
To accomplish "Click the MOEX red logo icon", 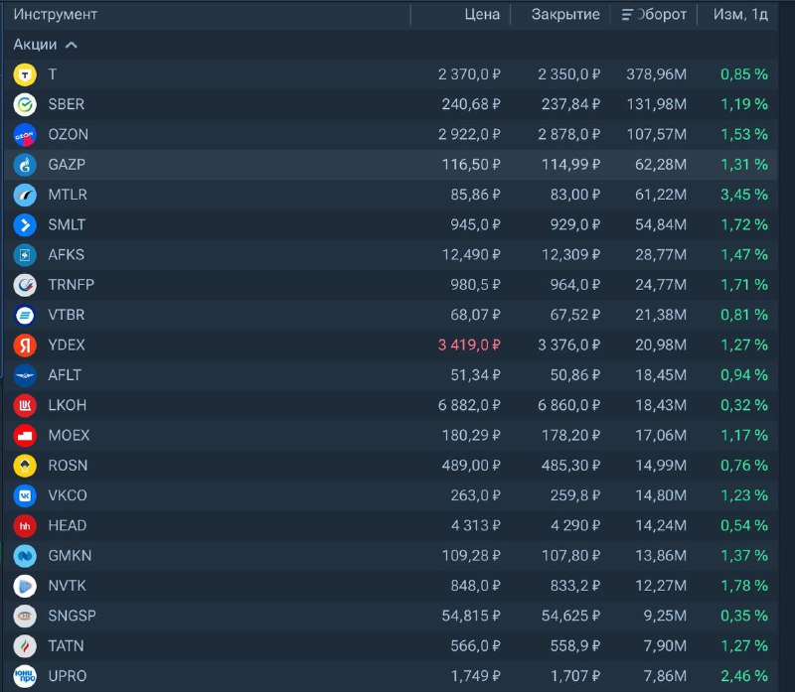I will coord(25,436).
